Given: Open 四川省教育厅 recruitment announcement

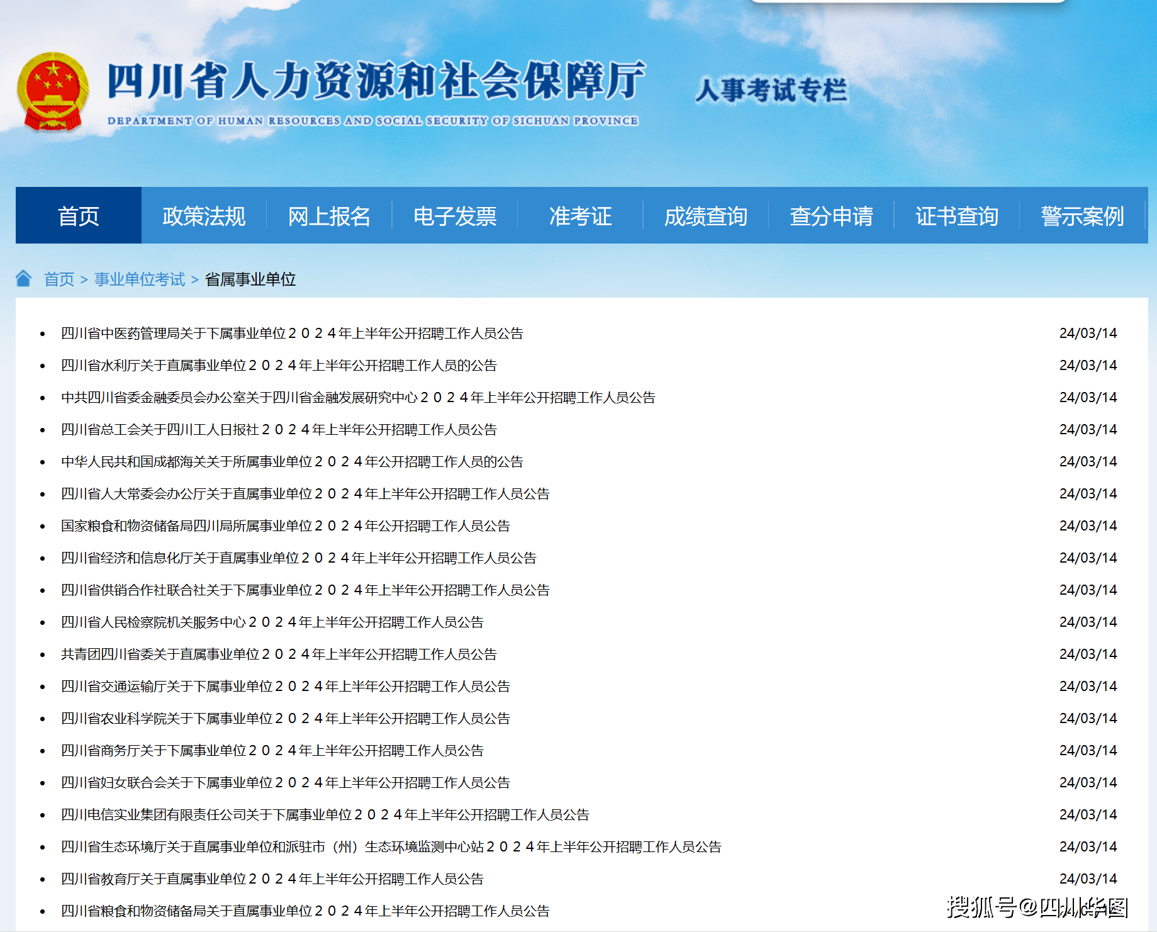Looking at the screenshot, I should pyautogui.click(x=272, y=879).
